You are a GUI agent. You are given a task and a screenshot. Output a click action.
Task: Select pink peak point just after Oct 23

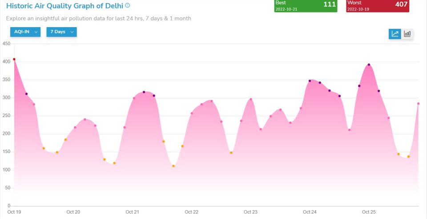click(251, 99)
